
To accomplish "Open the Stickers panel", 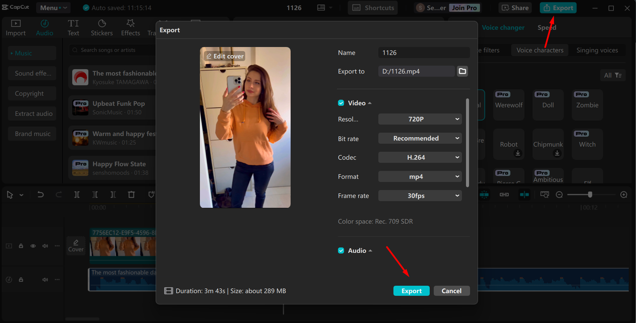I will [102, 28].
